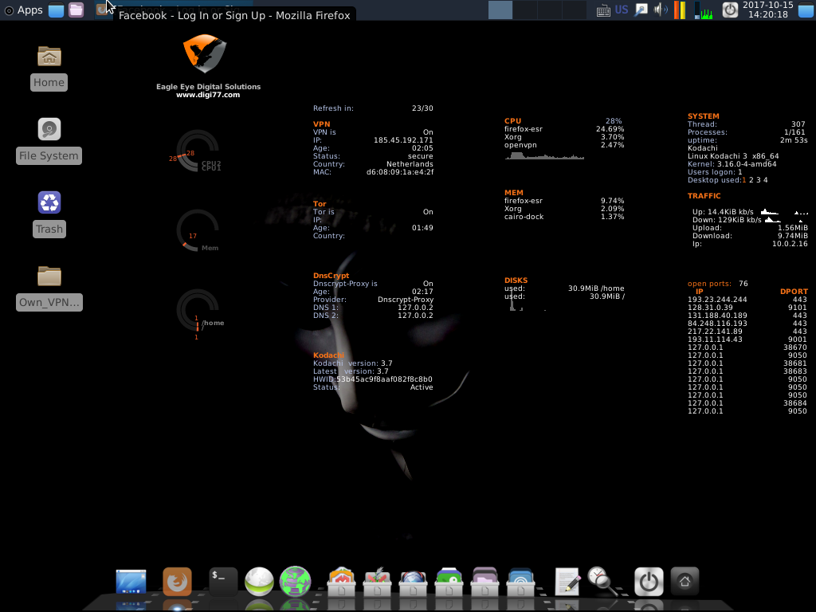This screenshot has width=816, height=612.
Task: Click the Provider value Dnscrypt-Proxy
Action: [406, 300]
